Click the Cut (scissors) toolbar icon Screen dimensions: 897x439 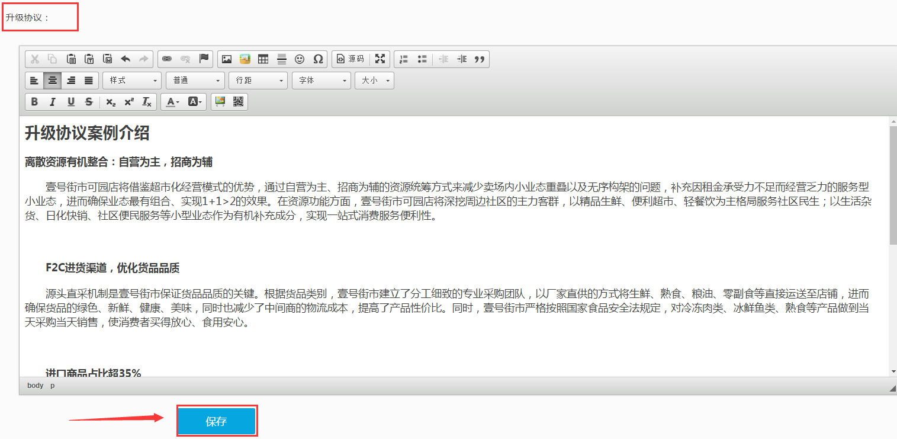tap(35, 59)
